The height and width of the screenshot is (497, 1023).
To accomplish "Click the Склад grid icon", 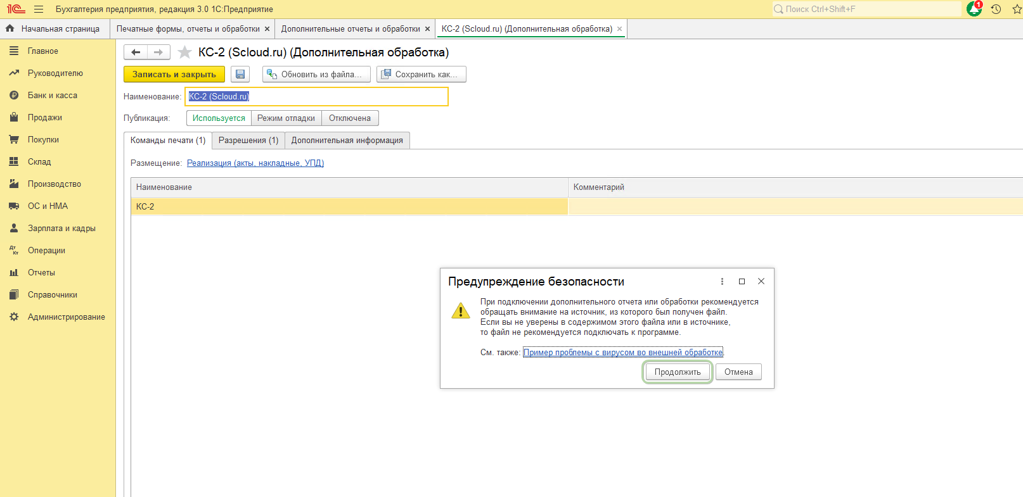I will pyautogui.click(x=14, y=161).
